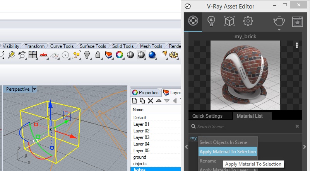Click the Object Snap circle icon
This screenshot has width=310, height=171.
coord(65,55)
